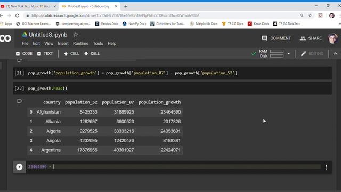Screen dimensions: 341x192
Task: Close the New York Jazz Music tab
Action: (x=55, y=6)
